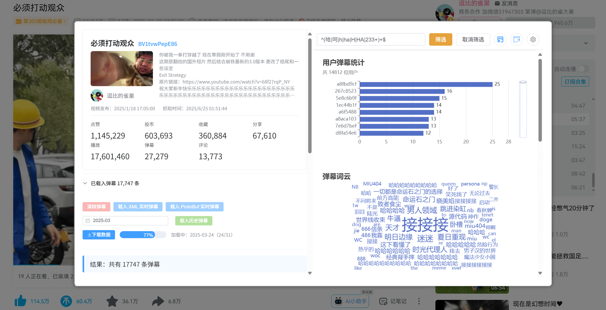Viewport: 606px width, 310px height.
Task: Open the 2025-03 month picker
Action: [125, 221]
